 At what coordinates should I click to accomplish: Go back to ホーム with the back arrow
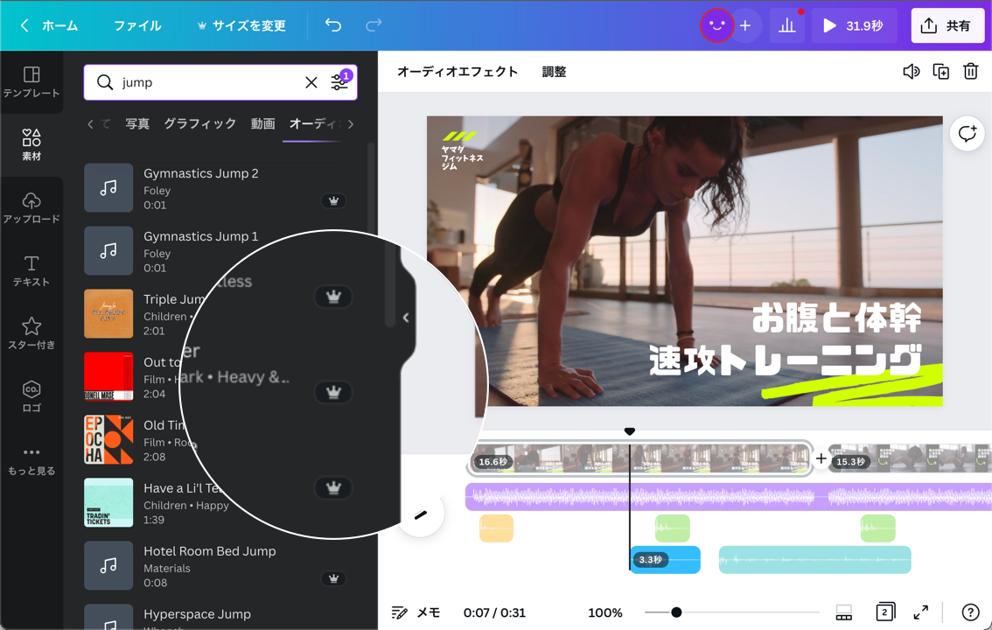[x=25, y=25]
